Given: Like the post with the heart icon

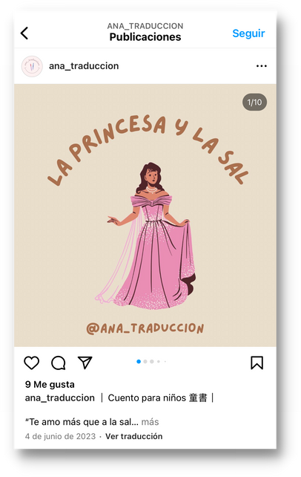Looking at the screenshot, I should 32,363.
